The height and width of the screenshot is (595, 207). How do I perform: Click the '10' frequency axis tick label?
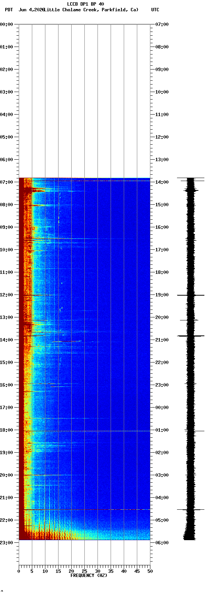[45, 571]
